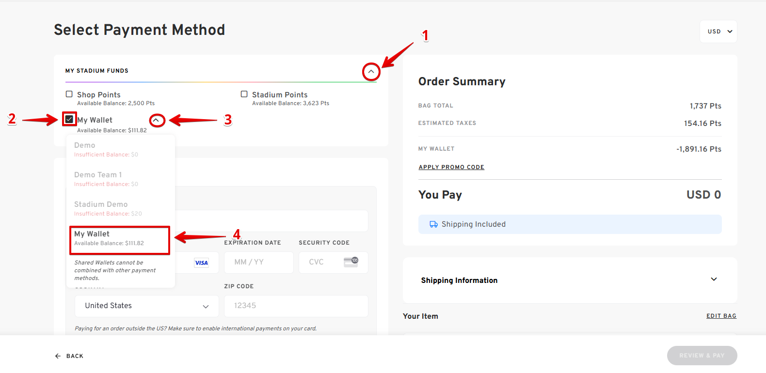Uncheck the My Wallet checkbox

(x=69, y=119)
